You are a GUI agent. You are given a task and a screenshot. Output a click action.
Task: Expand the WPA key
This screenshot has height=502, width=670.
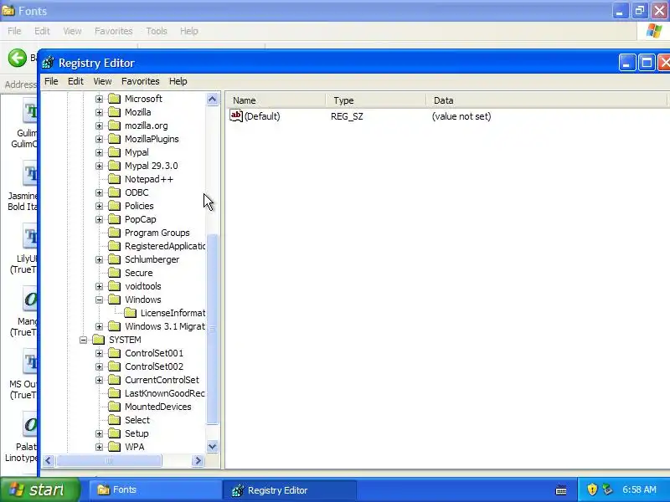pos(99,447)
